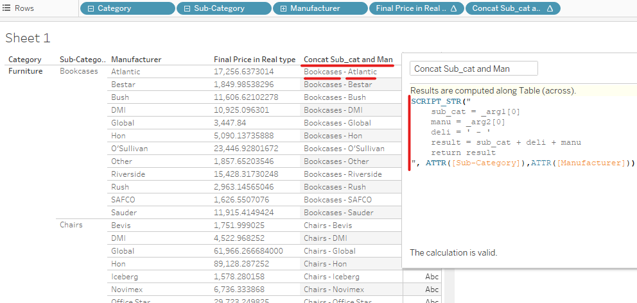Screen dimensions: 637x303
Task: Click the Bookcases - Atlantic cell
Action: [x=340, y=72]
